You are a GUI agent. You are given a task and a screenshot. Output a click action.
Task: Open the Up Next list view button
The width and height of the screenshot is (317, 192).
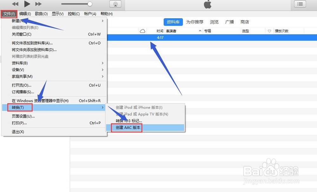(300, 4)
